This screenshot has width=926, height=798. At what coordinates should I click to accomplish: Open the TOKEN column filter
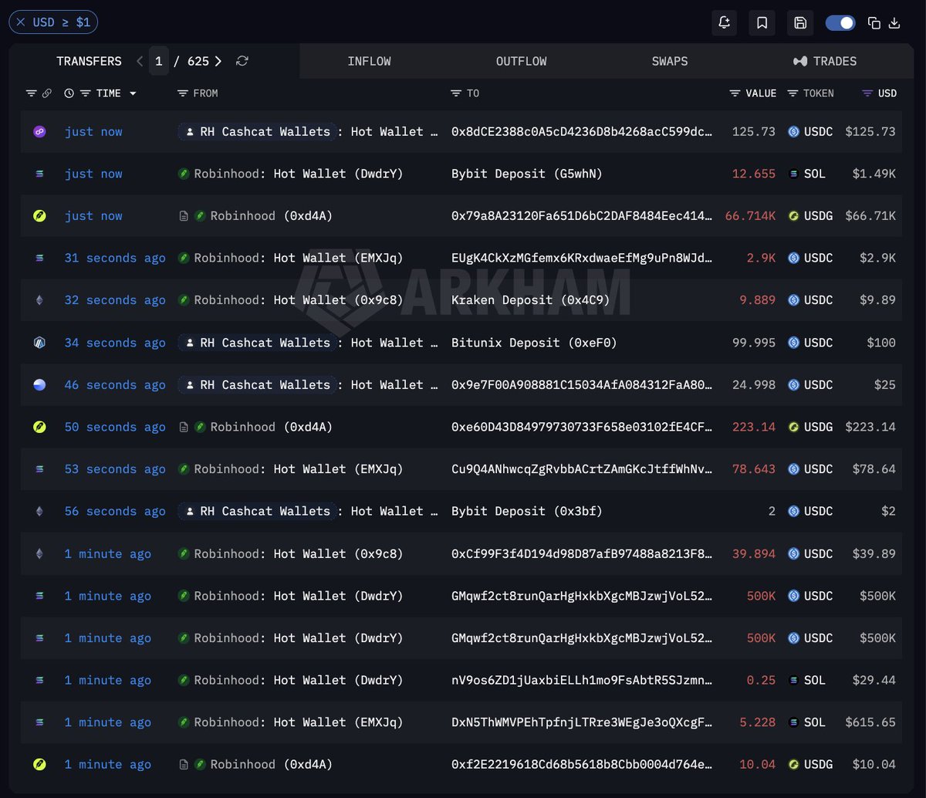tap(793, 93)
